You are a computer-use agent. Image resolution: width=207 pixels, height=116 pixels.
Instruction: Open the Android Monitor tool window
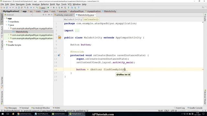tap(41, 108)
